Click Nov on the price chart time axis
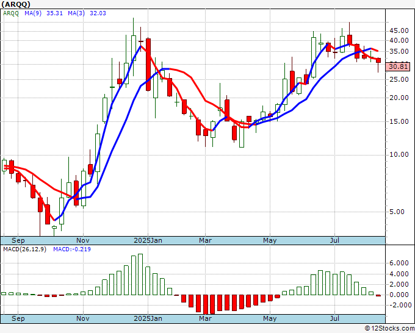 pos(83,240)
